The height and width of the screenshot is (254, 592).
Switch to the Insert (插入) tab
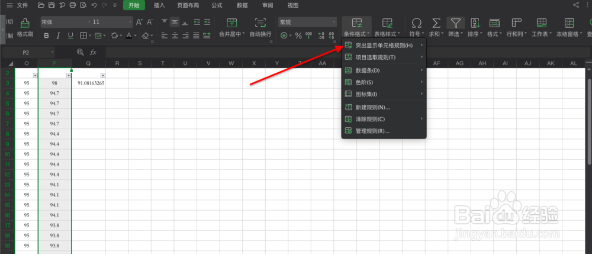point(160,5)
